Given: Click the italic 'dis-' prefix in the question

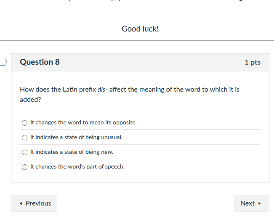Looking at the screenshot, I should point(102,90).
